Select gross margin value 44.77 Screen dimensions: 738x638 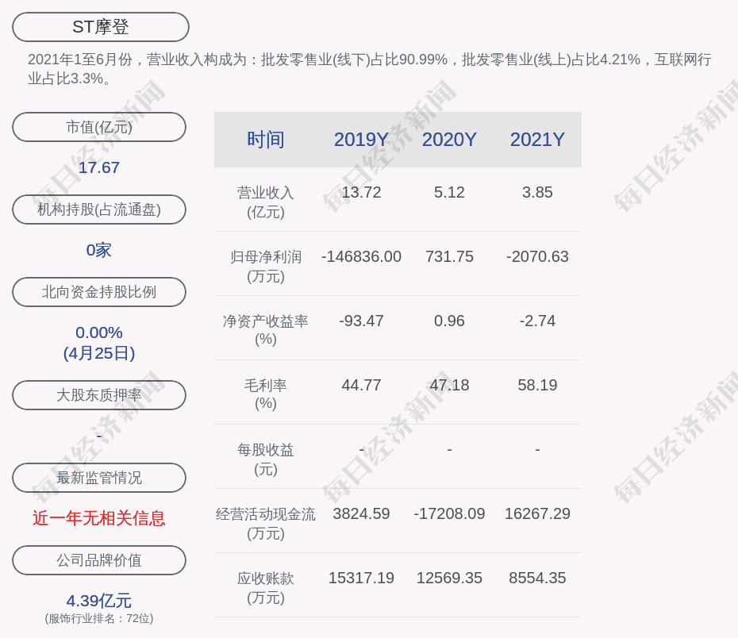[361, 386]
